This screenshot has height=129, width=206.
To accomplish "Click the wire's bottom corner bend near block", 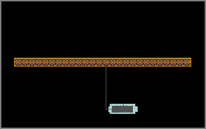I will pos(106,109).
